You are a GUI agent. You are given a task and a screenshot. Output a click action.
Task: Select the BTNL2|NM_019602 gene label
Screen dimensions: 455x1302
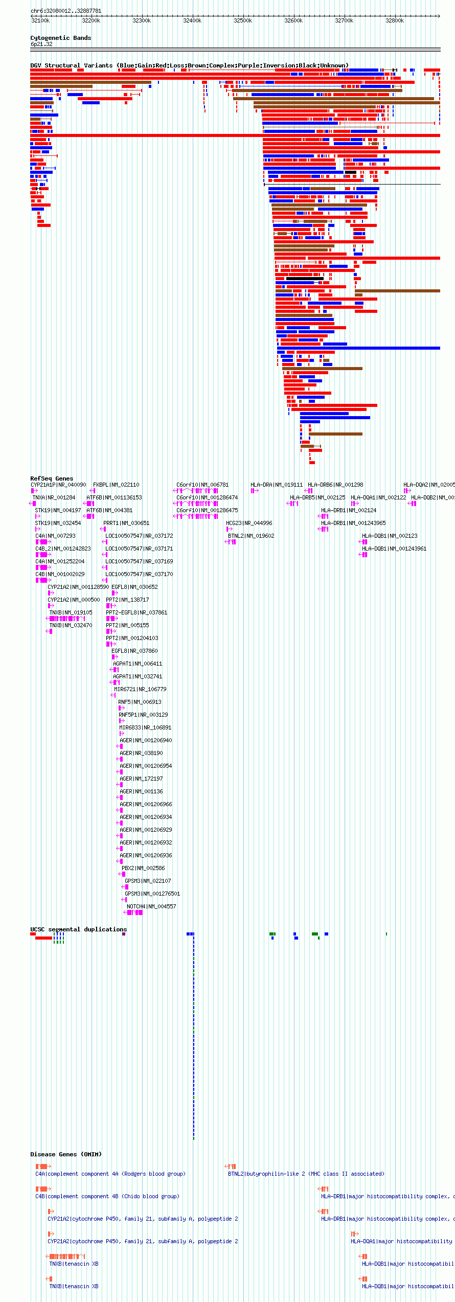click(x=251, y=536)
